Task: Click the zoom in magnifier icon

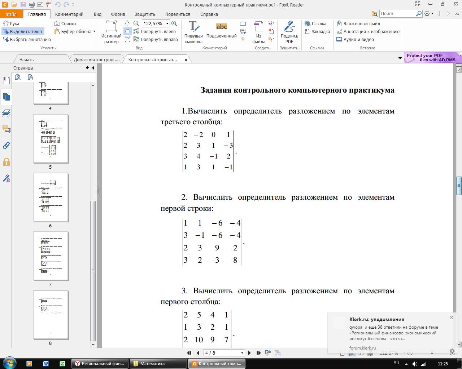Action: click(x=174, y=23)
